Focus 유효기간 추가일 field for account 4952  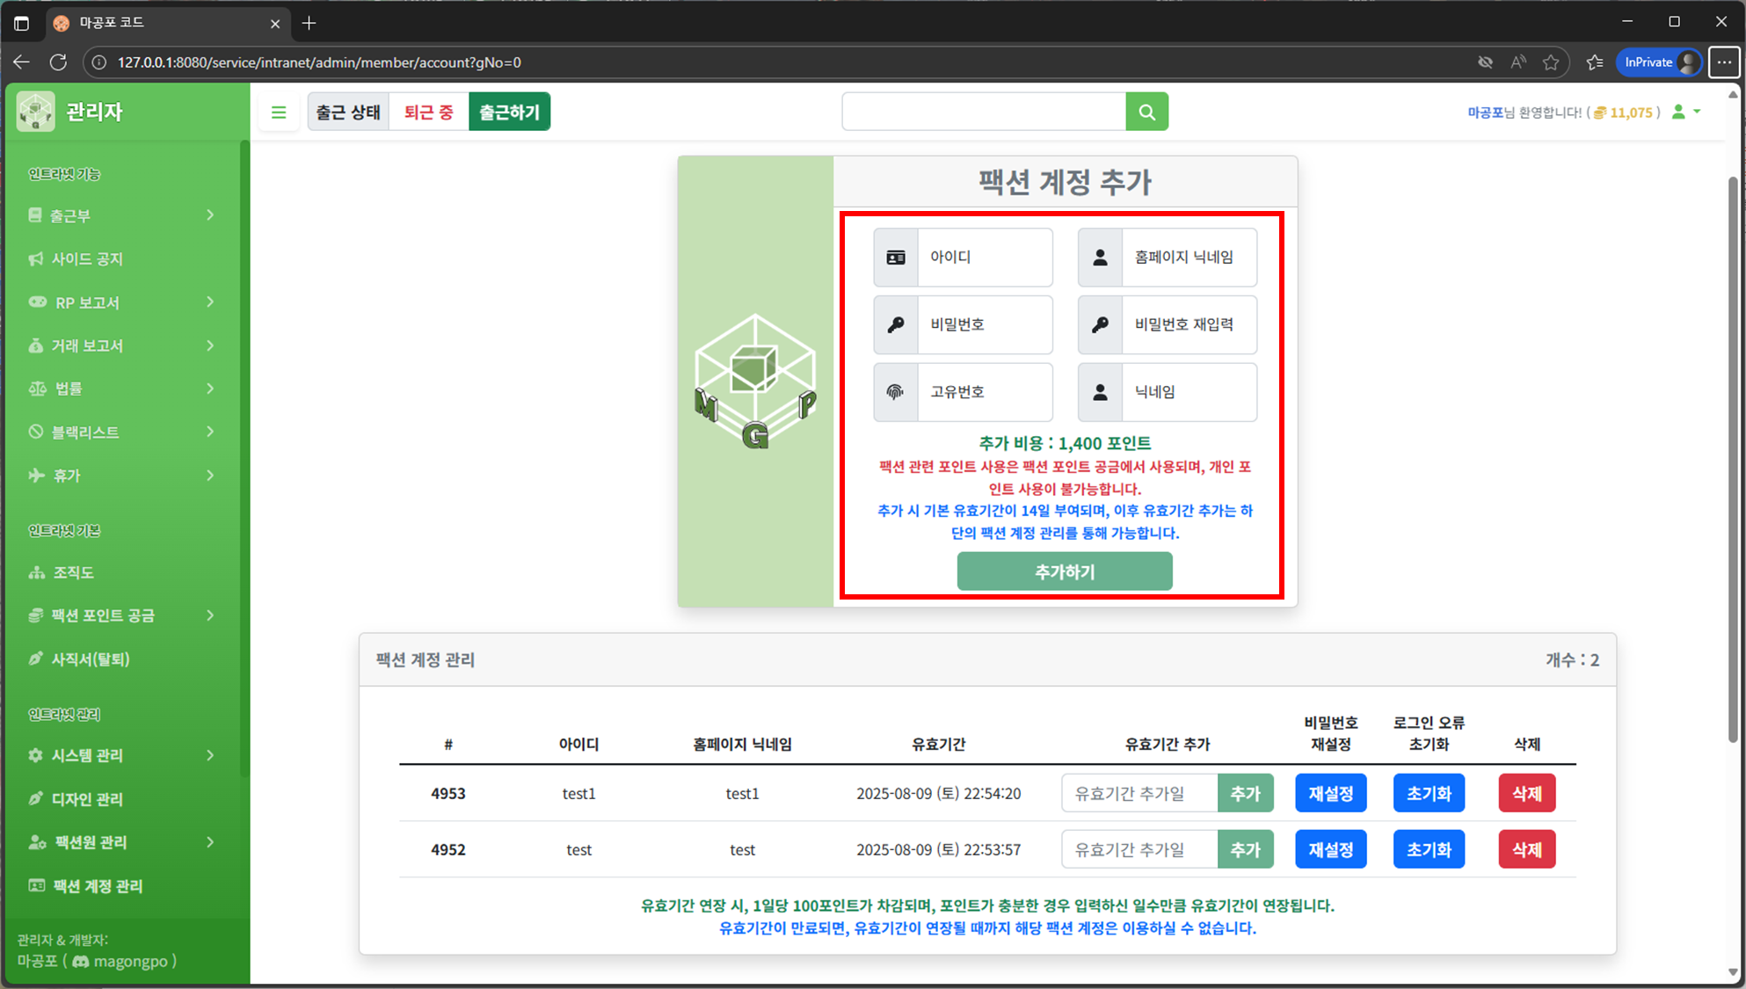click(1140, 850)
